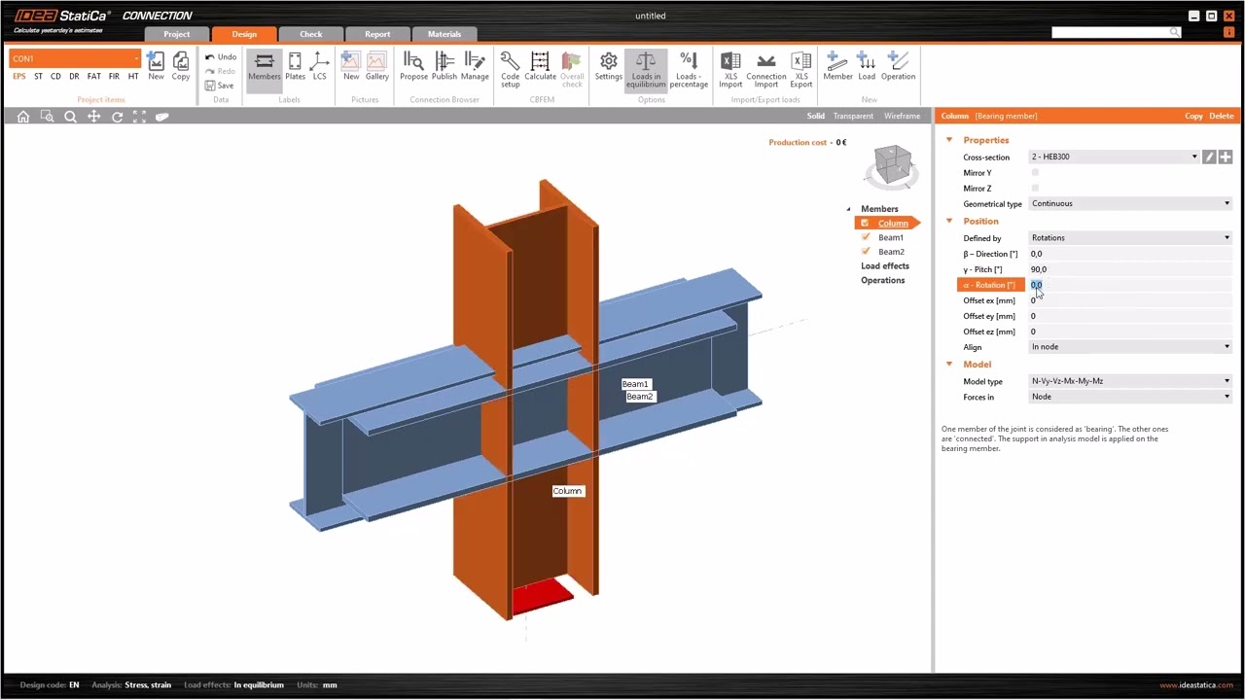Add a new Member
Viewport: 1245px width, 700px height.
point(837,66)
